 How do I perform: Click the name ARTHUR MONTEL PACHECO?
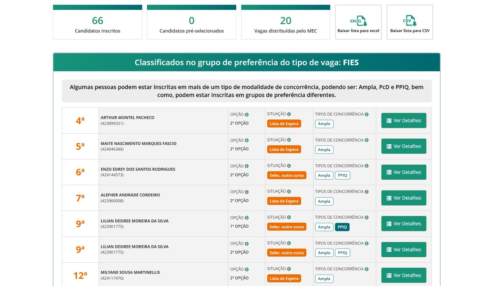127,118
